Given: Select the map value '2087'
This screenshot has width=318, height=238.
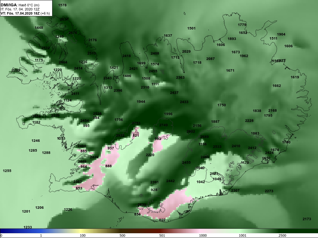Looking at the screenshot, I should 210,59.
